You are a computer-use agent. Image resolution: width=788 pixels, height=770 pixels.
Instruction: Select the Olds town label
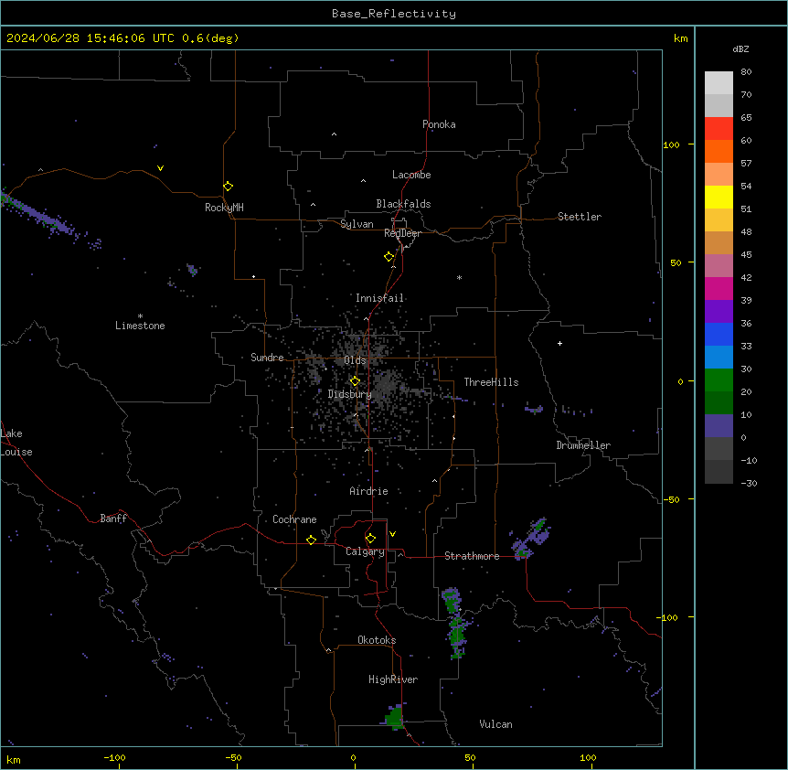pyautogui.click(x=355, y=360)
